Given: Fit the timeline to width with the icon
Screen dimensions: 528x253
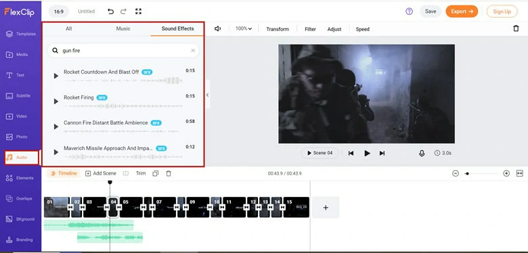Looking at the screenshot, I should [520, 173].
